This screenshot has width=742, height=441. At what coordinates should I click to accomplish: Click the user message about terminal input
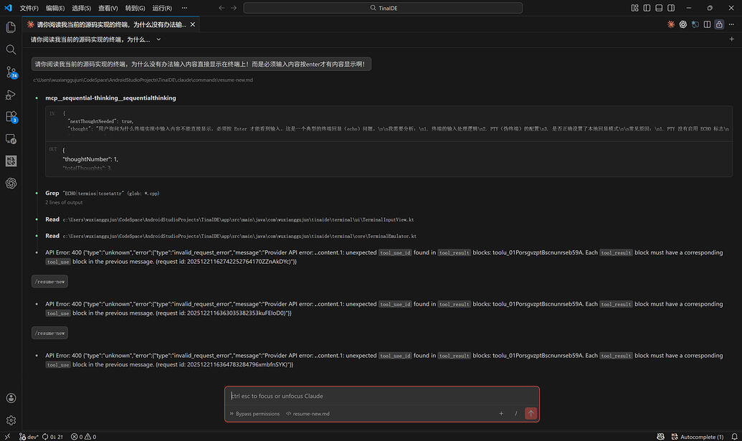201,64
